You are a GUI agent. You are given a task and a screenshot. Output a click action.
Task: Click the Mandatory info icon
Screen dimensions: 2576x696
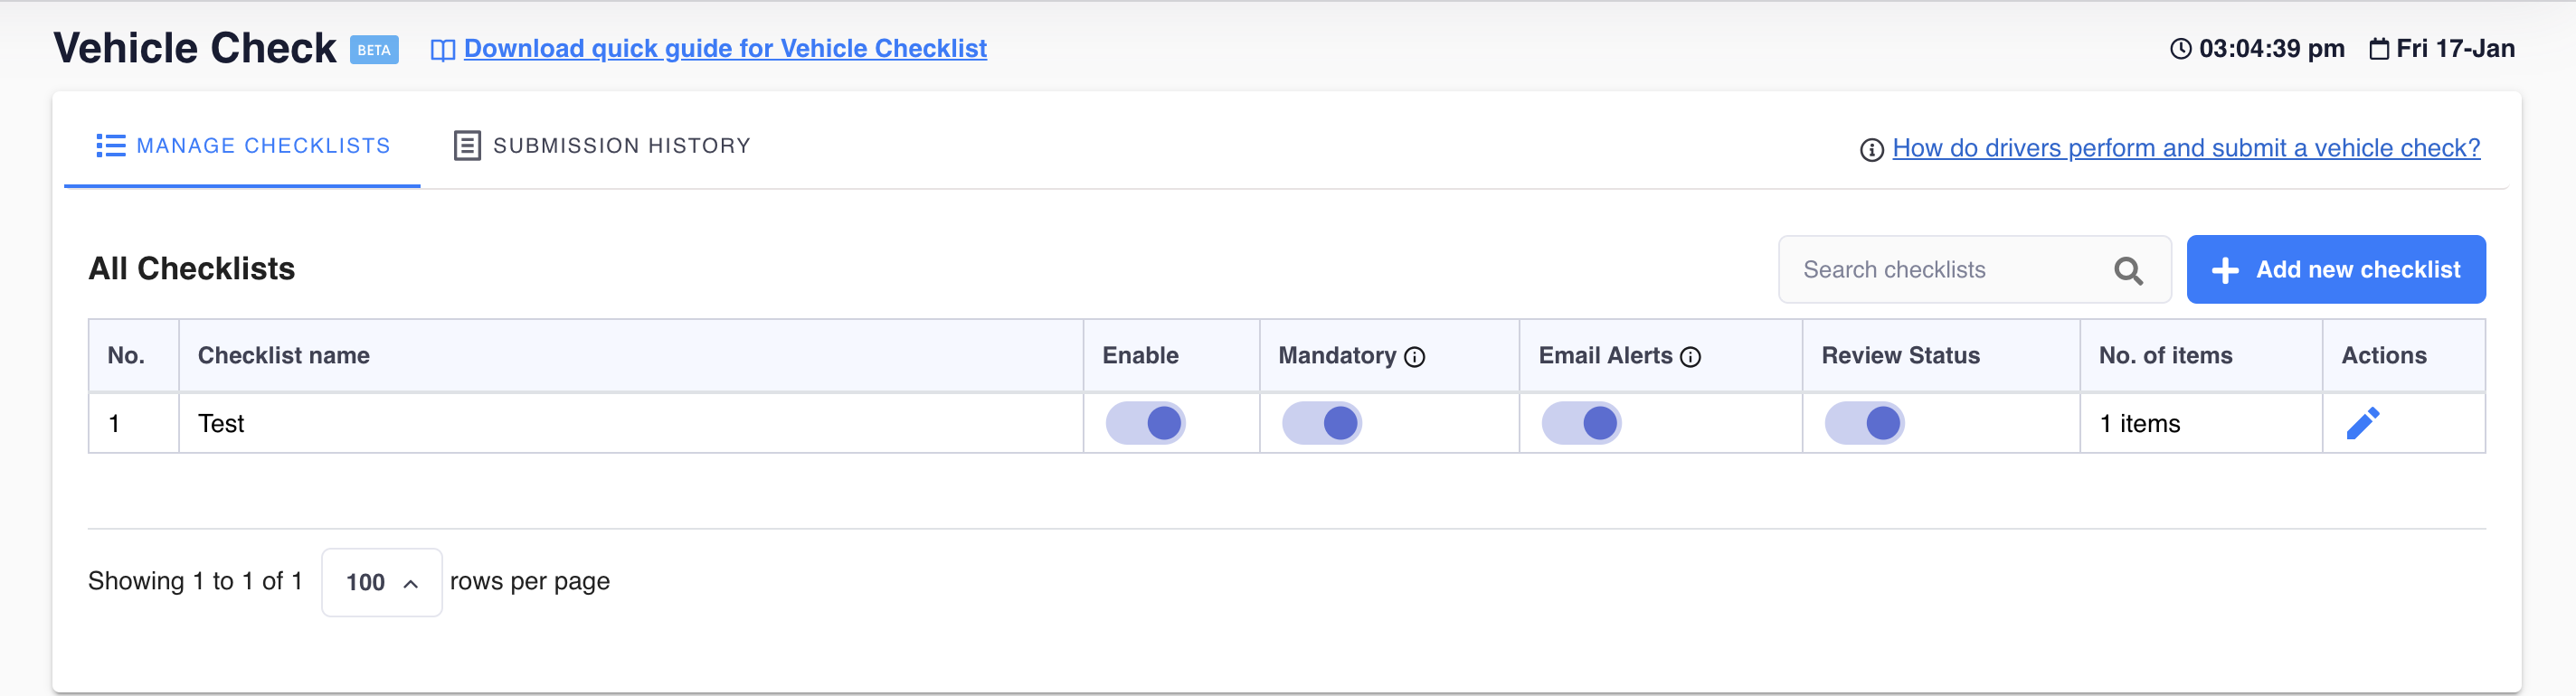coord(1414,357)
